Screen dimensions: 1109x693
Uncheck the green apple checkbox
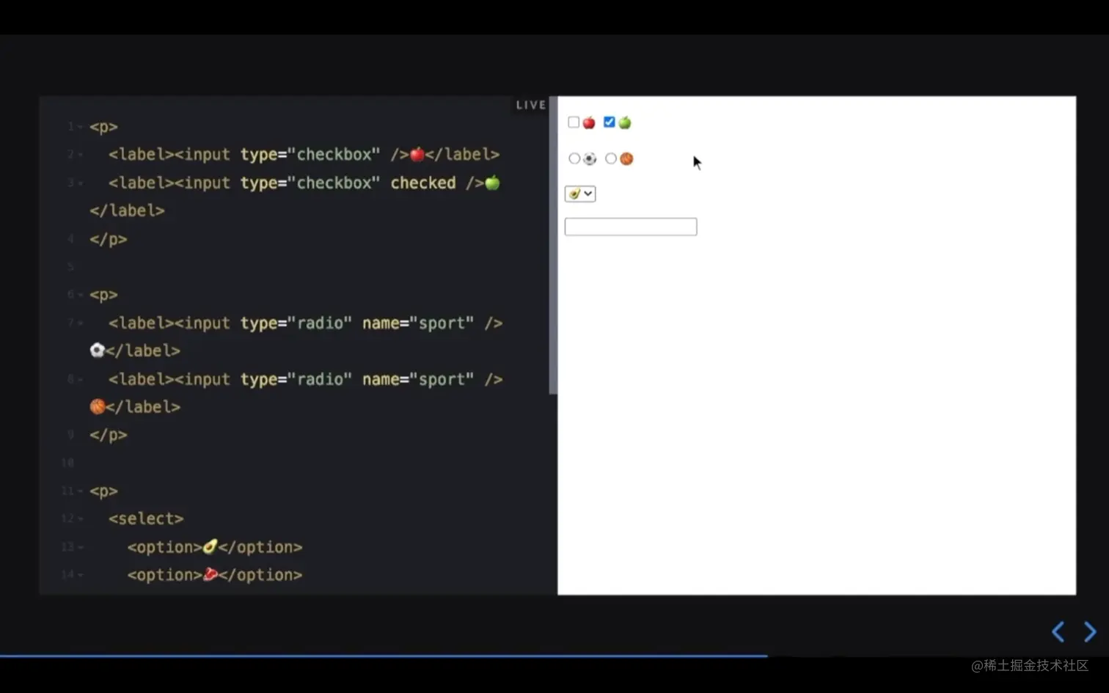[610, 122]
